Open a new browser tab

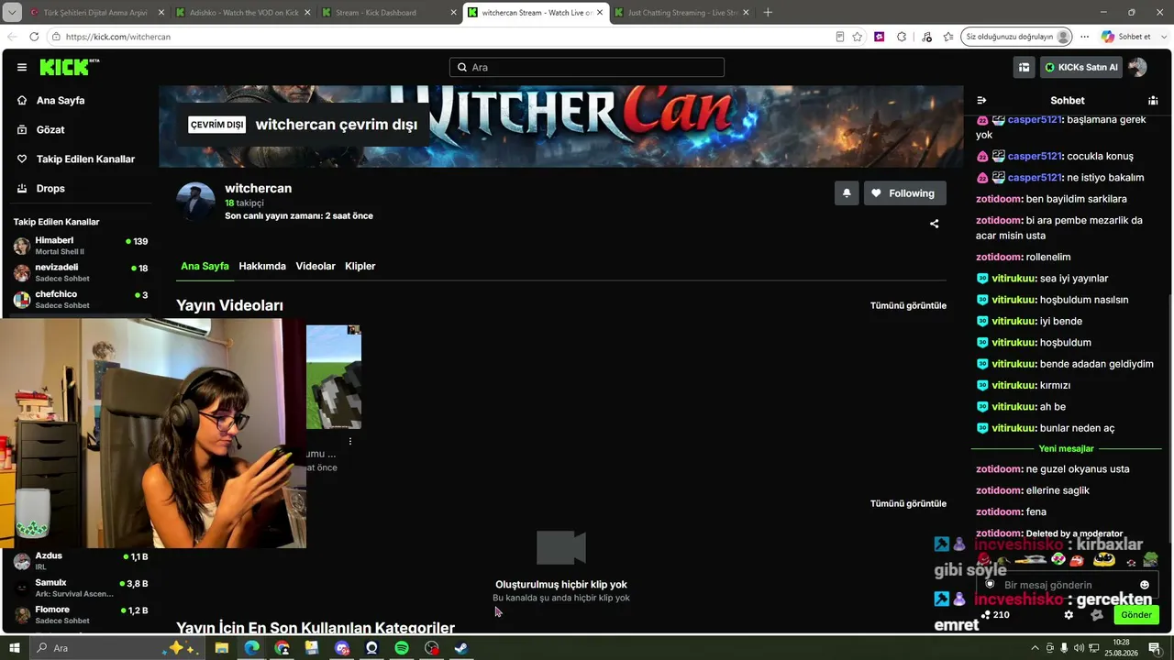(768, 13)
